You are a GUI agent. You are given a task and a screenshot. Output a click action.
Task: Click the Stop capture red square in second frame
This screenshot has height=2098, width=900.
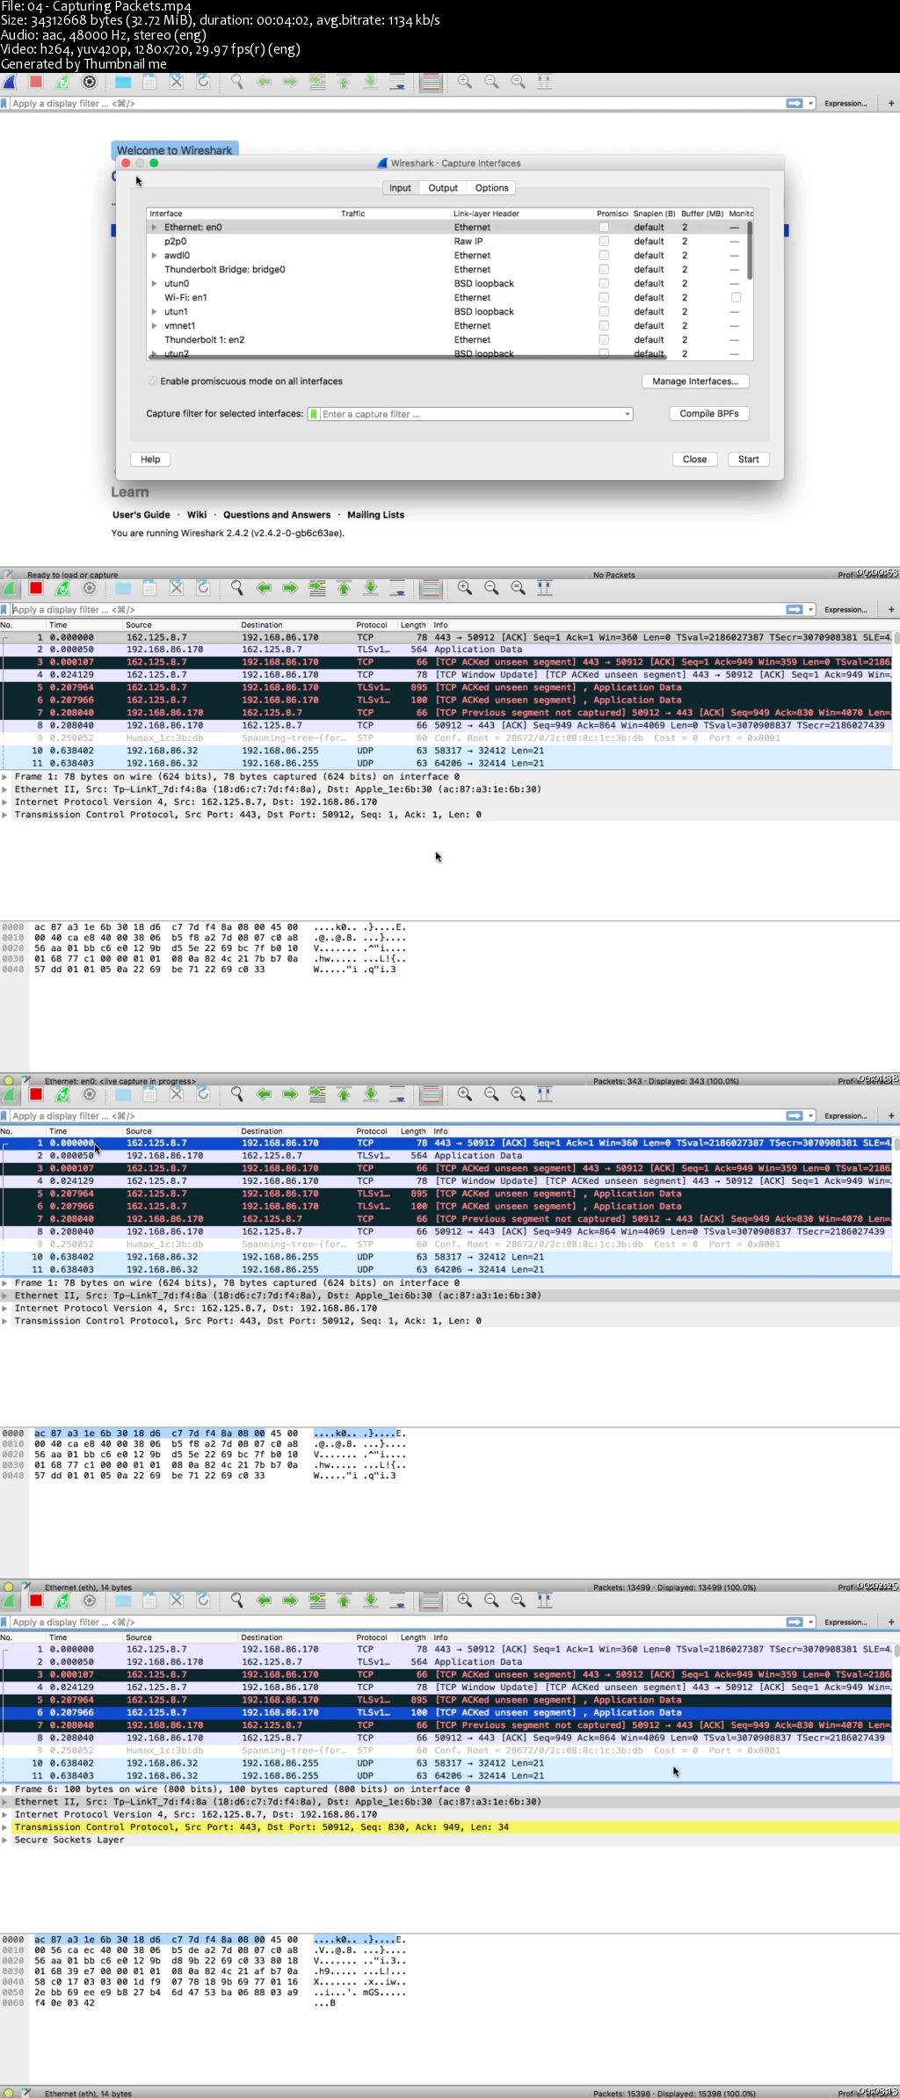[36, 588]
